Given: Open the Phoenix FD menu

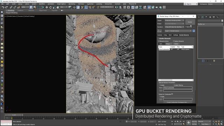Looking at the screenshot, I should 132,4.
